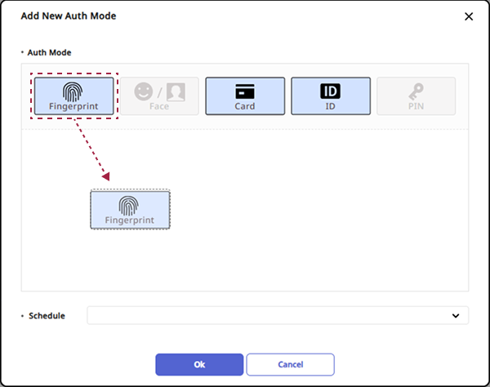Click the disabled Face label

pos(159,106)
